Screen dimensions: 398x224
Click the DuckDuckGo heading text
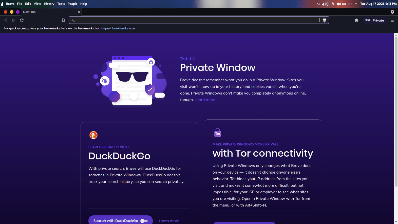coord(119,156)
